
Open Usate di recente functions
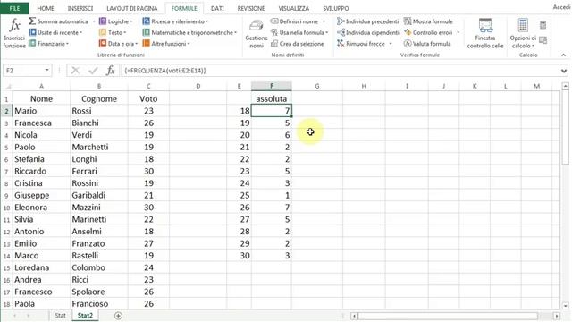[55, 32]
